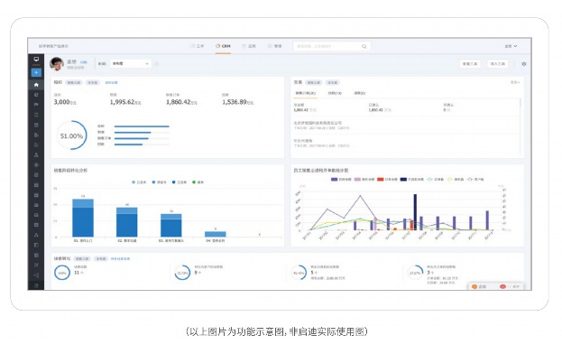Click the monitor icon atop the sidebar

(x=36, y=60)
